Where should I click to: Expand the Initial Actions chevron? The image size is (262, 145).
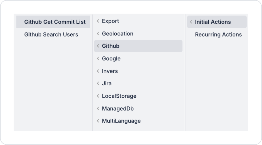tap(191, 22)
